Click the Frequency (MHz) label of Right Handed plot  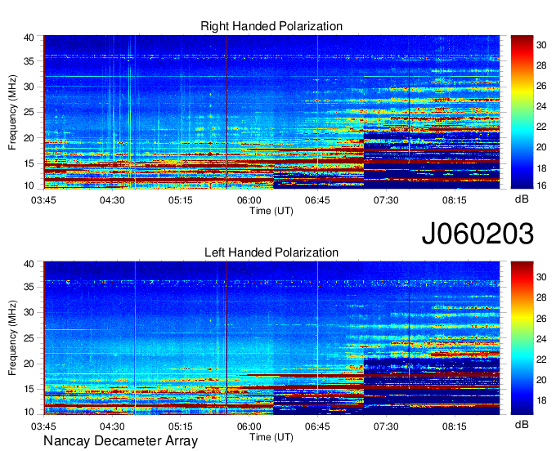click(x=12, y=112)
